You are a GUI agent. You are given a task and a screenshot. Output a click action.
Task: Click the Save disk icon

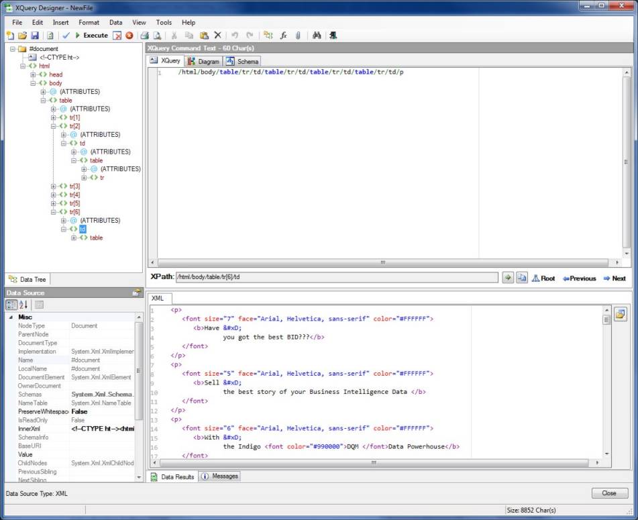pyautogui.click(x=35, y=36)
